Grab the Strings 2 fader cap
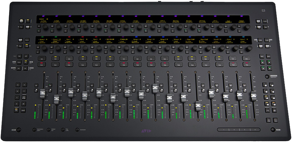 [155, 88]
